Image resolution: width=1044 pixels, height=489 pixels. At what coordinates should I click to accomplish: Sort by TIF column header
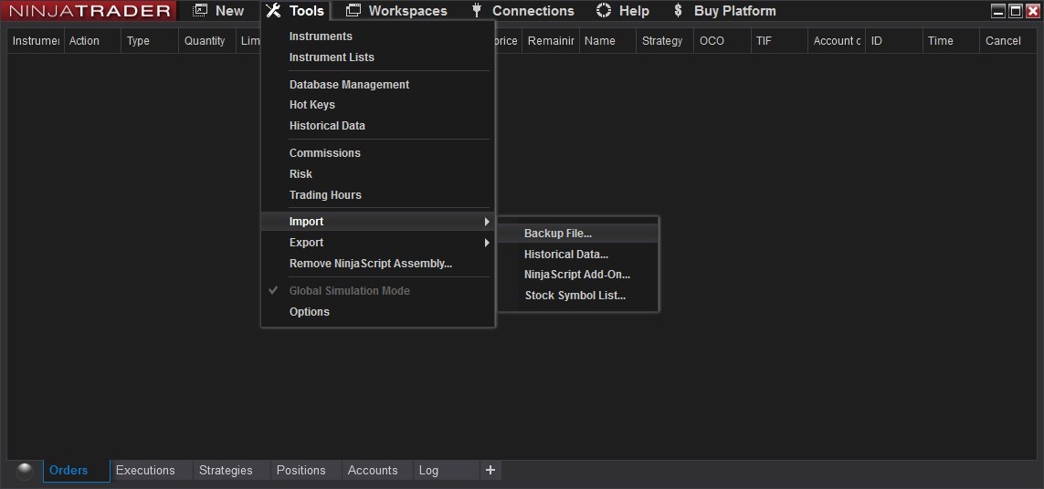780,40
